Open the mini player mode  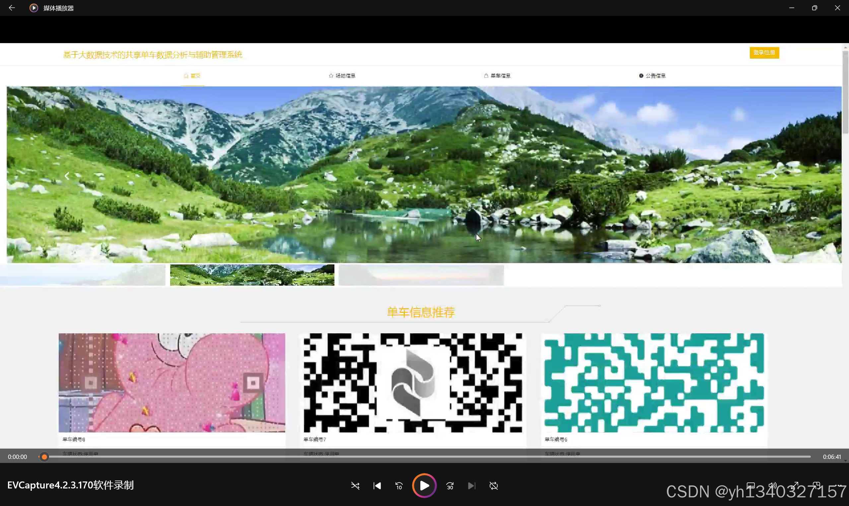(816, 485)
